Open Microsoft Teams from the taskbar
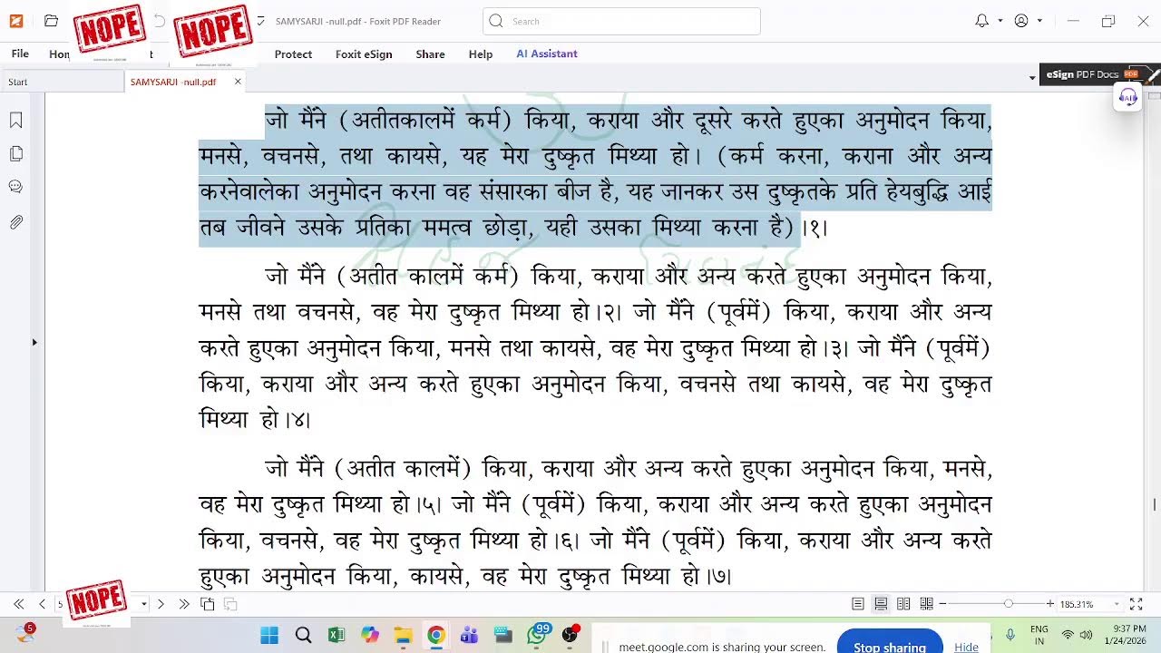This screenshot has width=1161, height=653. 469,635
